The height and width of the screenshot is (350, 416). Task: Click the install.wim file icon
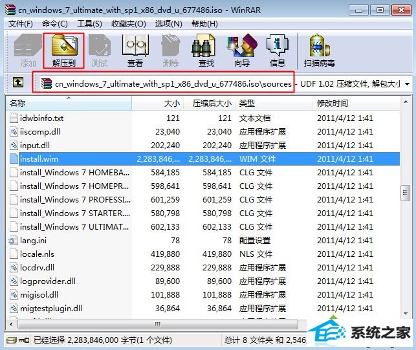click(14, 159)
